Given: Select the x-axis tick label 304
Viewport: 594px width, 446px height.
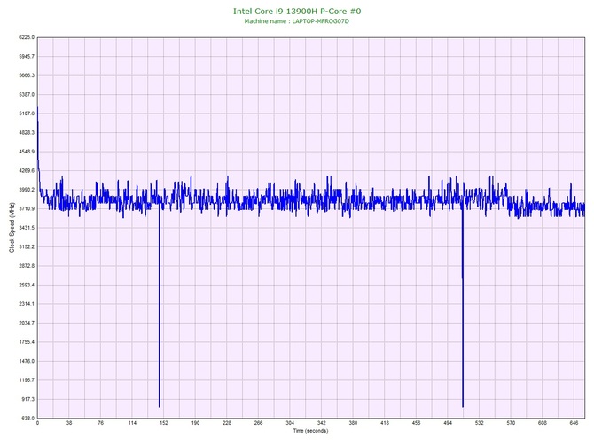Looking at the screenshot, I should coord(290,423).
